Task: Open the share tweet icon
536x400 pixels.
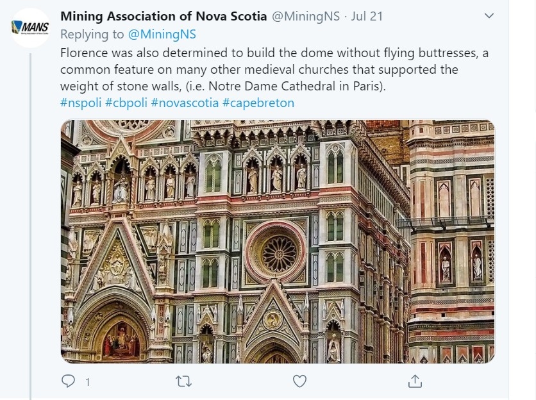Action: [x=415, y=381]
